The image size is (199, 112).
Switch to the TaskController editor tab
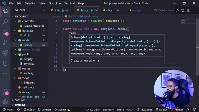pyautogui.click(x=164, y=10)
